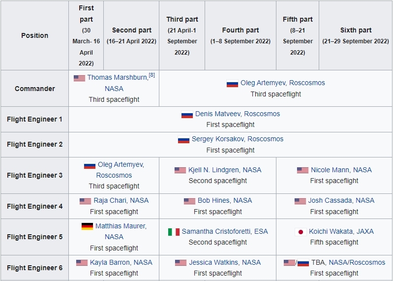Click the Russian flag beside Denis Matveev
Image resolution: width=393 pixels, height=281 pixels.
click(x=187, y=114)
